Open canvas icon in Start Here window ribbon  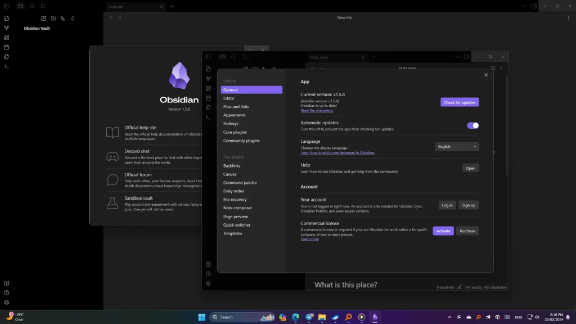(208, 88)
